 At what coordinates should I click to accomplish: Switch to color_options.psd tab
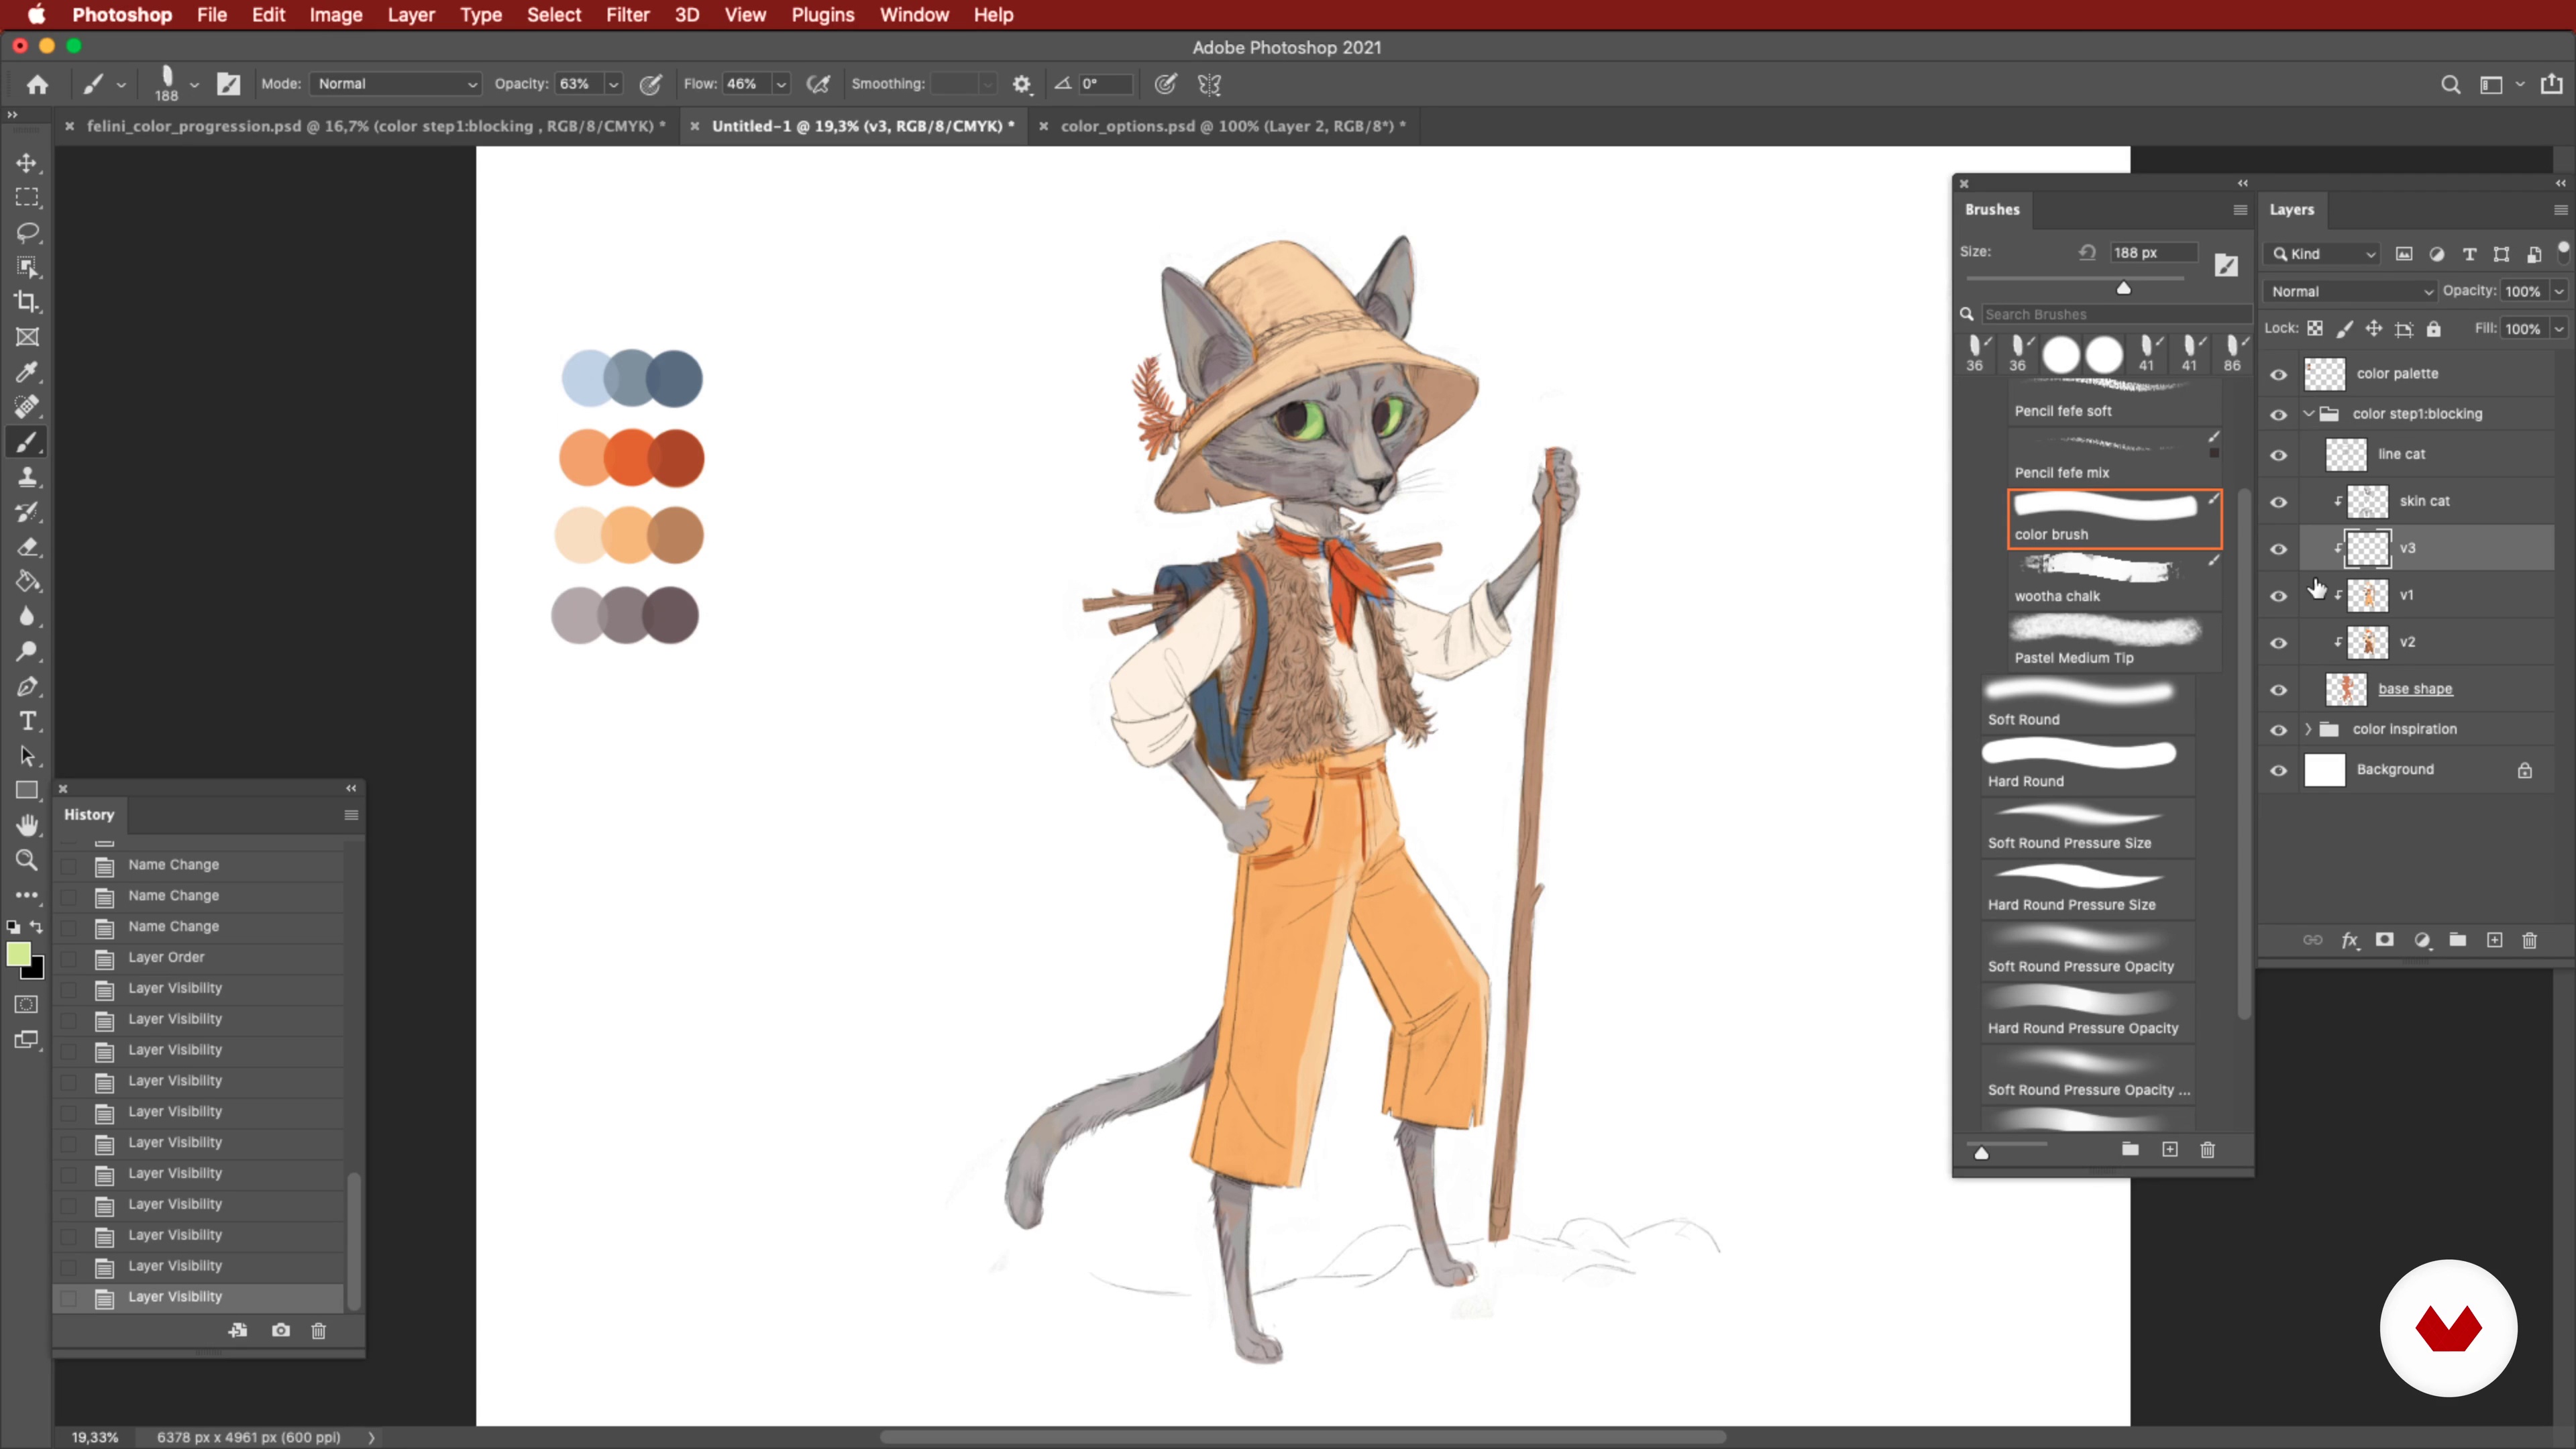(x=1230, y=126)
